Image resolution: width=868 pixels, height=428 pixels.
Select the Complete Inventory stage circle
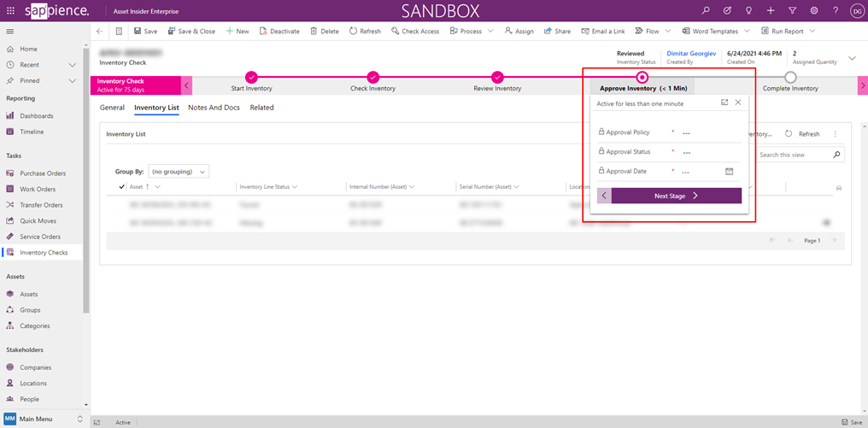pyautogui.click(x=790, y=77)
